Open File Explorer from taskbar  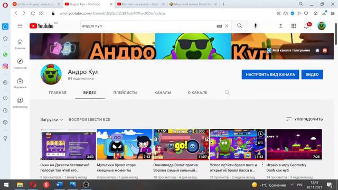[20, 185]
